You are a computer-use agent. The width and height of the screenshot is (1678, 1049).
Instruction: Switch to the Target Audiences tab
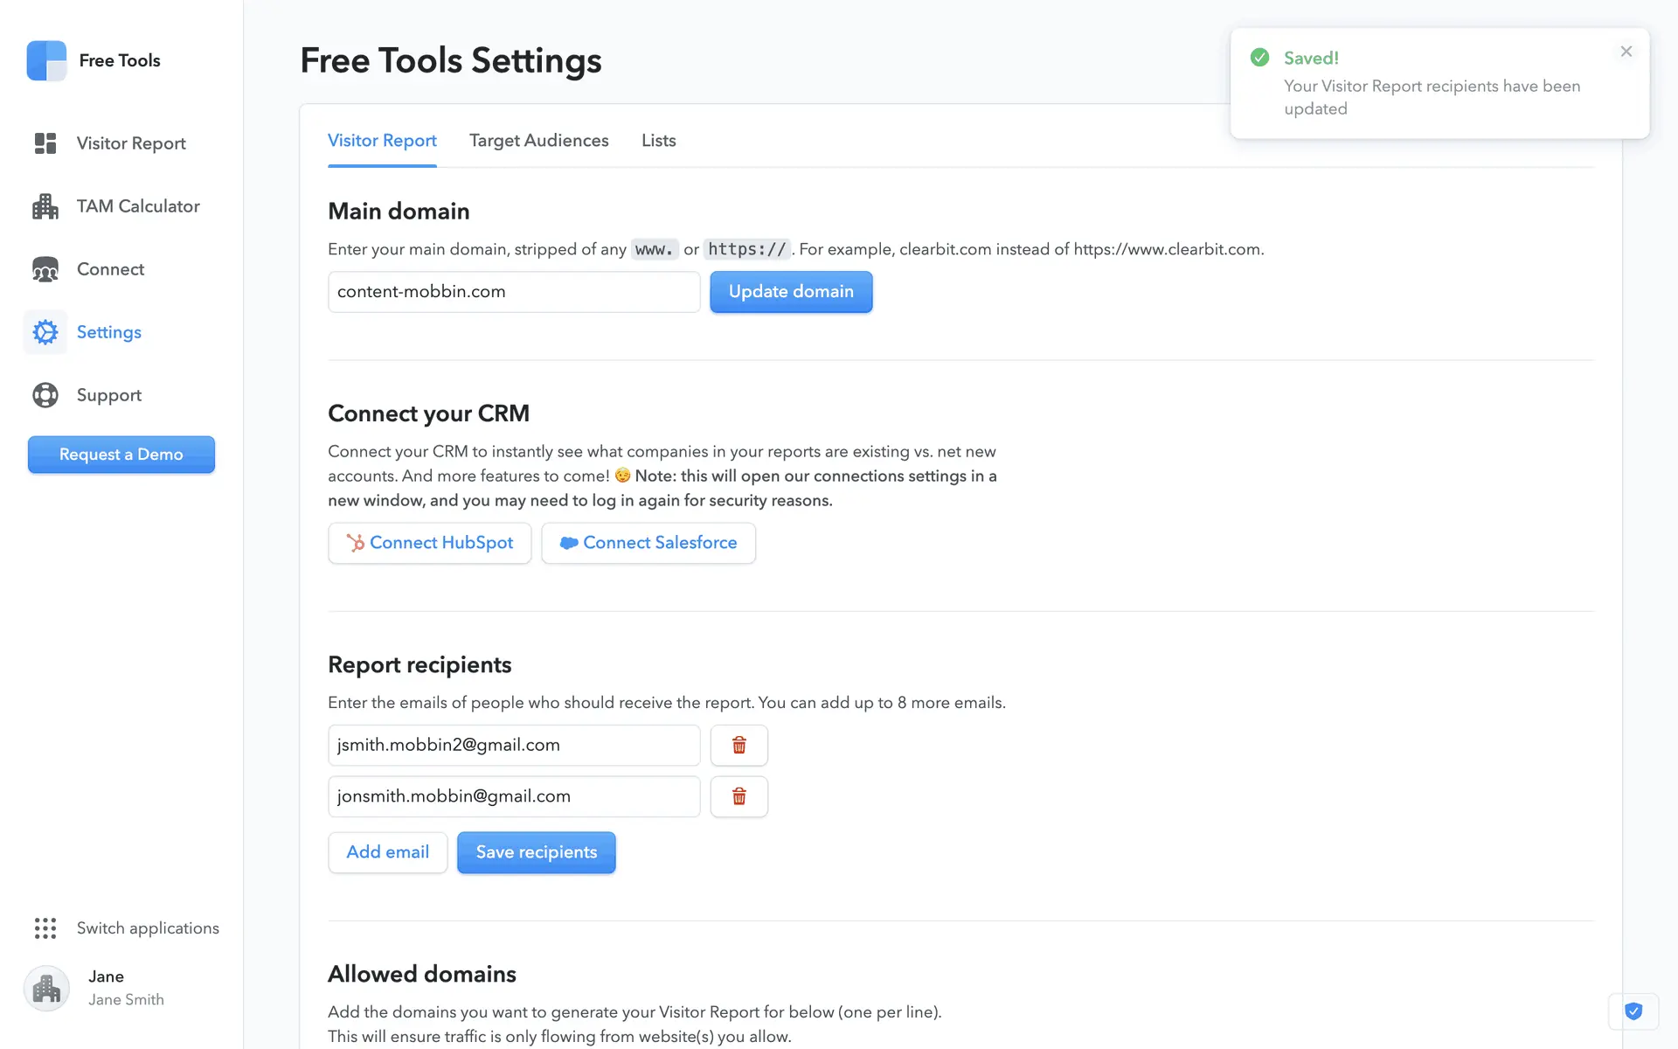(538, 141)
